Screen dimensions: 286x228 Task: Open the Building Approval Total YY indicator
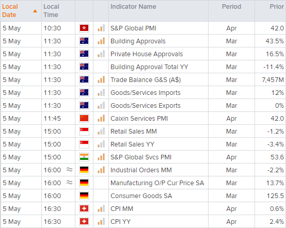click(x=149, y=67)
